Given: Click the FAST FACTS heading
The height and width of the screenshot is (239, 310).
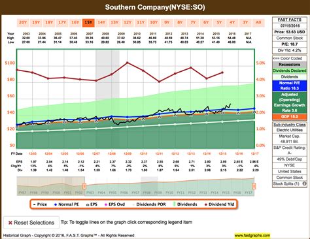Looking at the screenshot, I should tap(290, 20).
